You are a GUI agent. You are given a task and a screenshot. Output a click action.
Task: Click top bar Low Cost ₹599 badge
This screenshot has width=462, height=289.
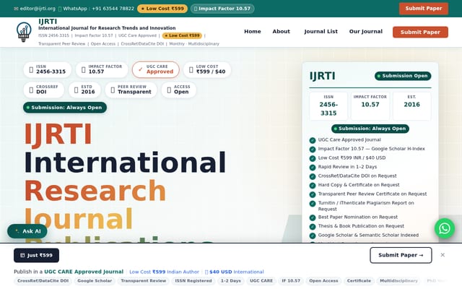[162, 9]
